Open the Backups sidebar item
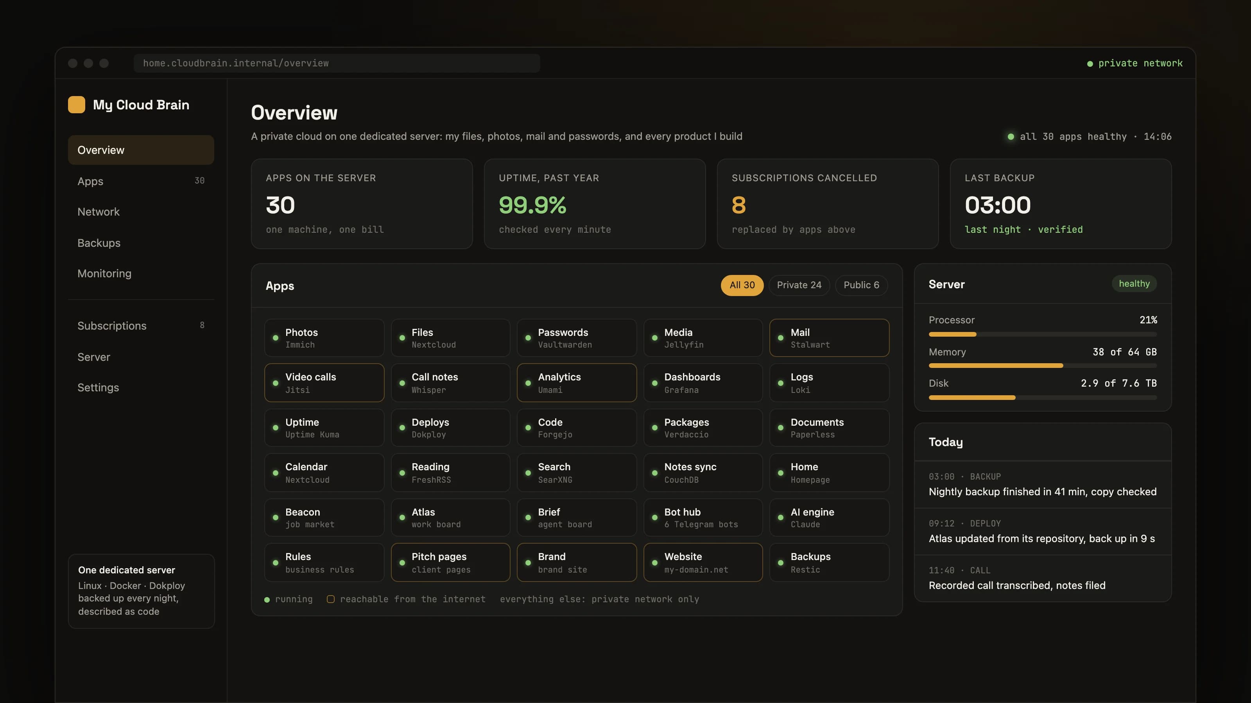The image size is (1251, 703). (141, 243)
